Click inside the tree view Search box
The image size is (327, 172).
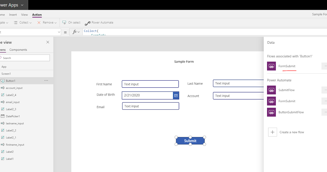pos(25,58)
